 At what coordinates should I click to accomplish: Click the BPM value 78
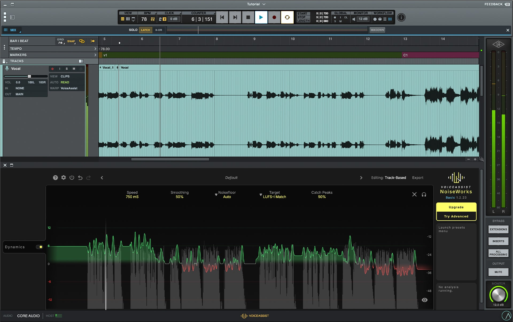[x=144, y=19]
